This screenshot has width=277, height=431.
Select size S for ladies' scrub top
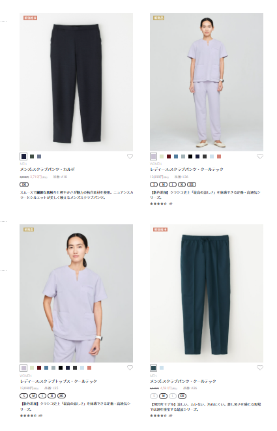24,396
